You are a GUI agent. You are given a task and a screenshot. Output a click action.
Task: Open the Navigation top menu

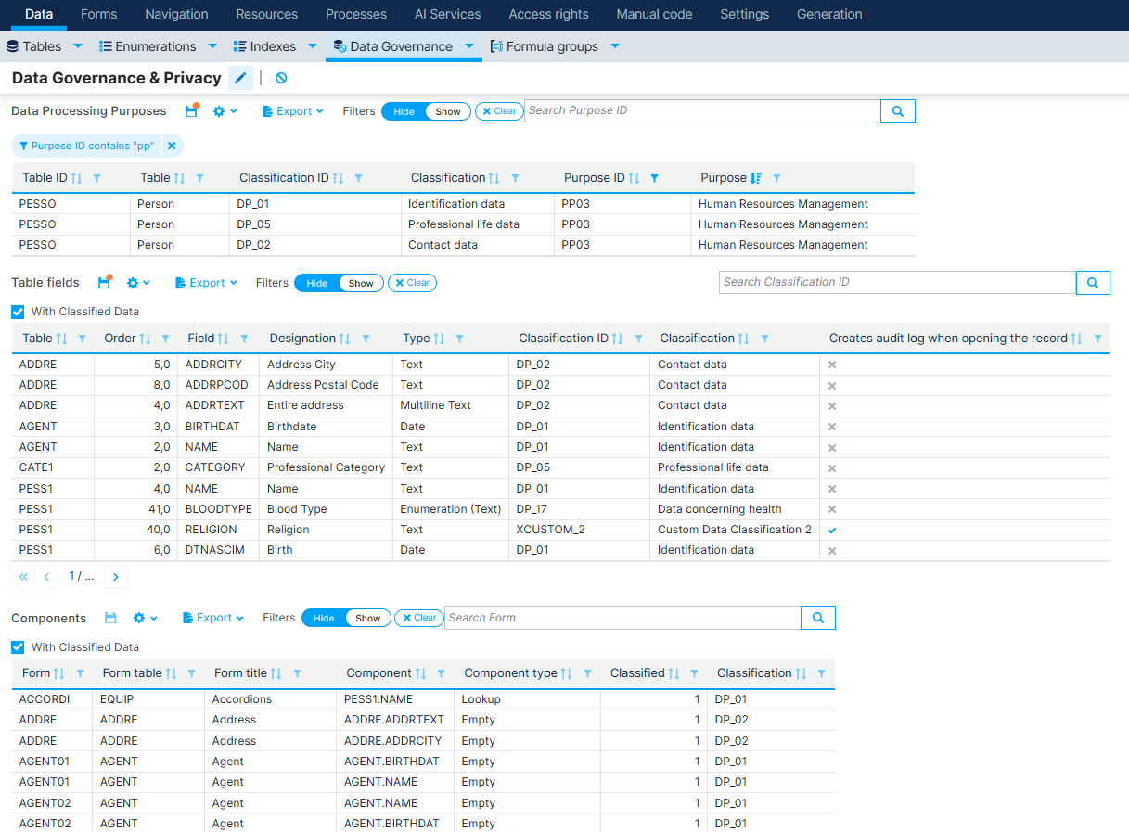[177, 14]
